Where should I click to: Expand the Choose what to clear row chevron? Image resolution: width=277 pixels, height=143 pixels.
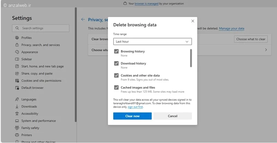tap(266, 50)
